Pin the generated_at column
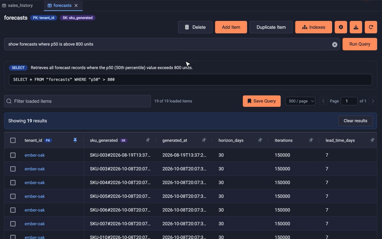 click(x=204, y=140)
